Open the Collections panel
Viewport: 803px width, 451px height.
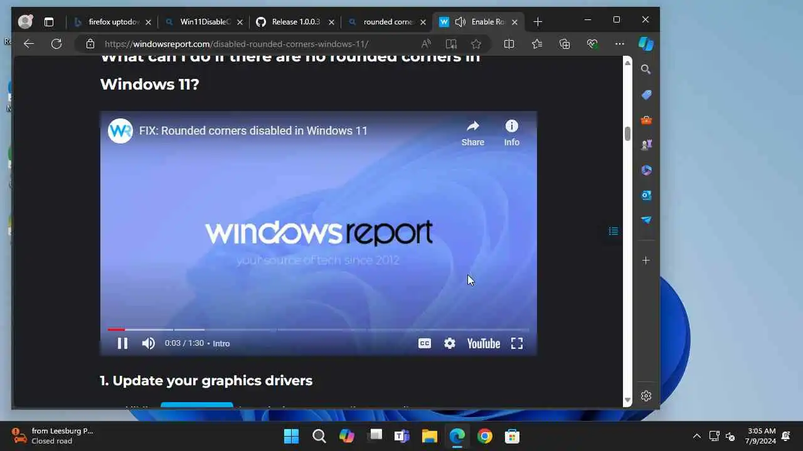click(x=565, y=44)
